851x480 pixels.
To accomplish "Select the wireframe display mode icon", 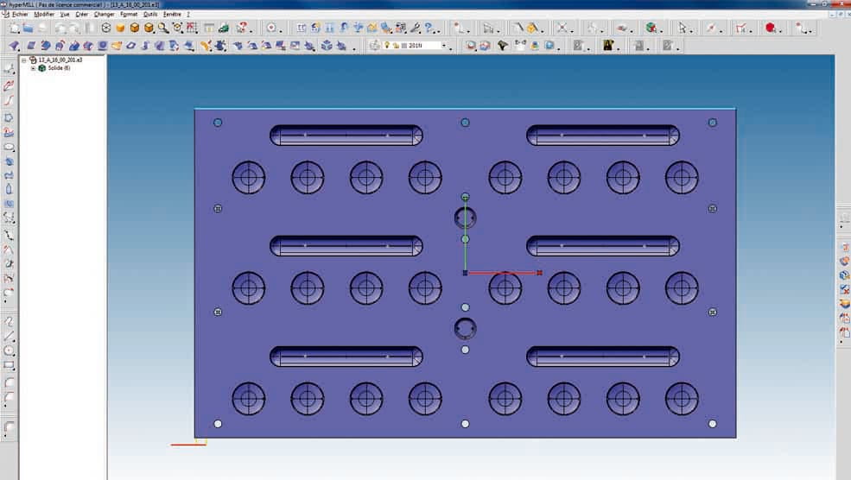I will pos(106,28).
